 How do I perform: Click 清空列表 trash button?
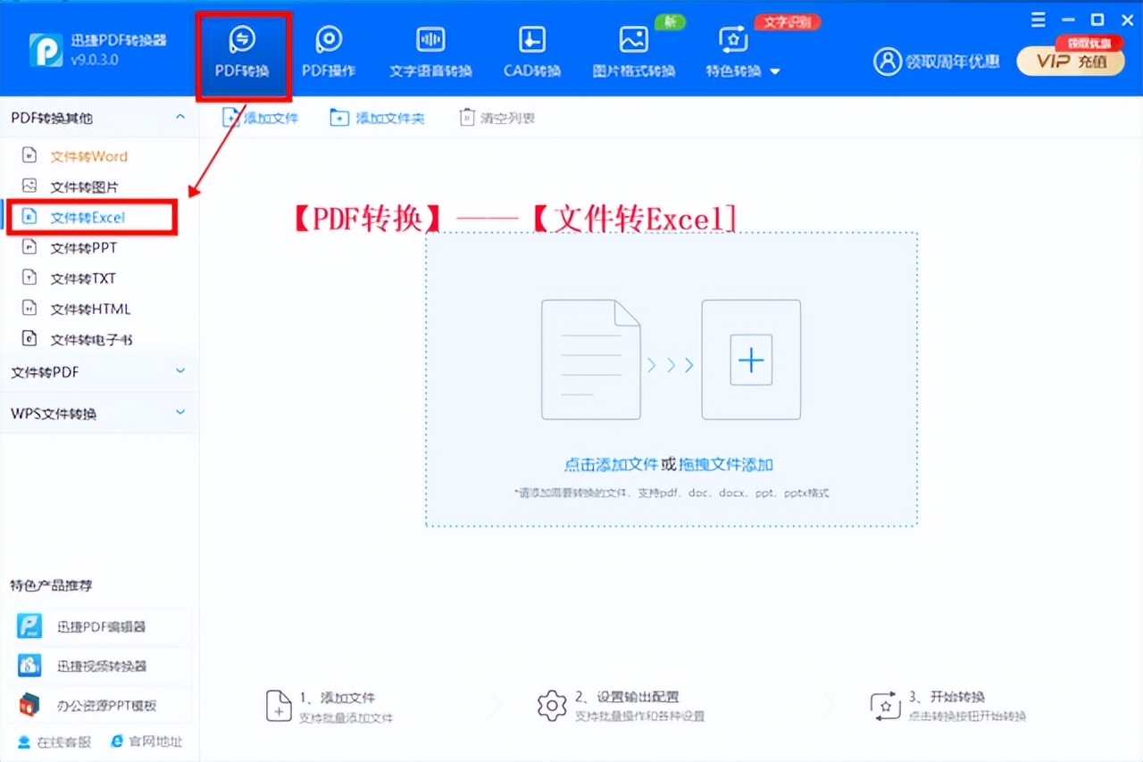pos(496,118)
